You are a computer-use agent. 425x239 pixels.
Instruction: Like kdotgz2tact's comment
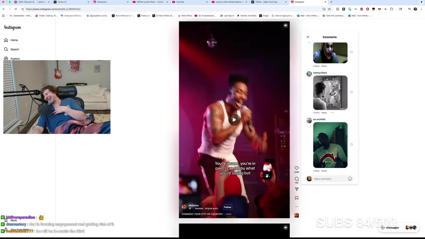(x=351, y=92)
